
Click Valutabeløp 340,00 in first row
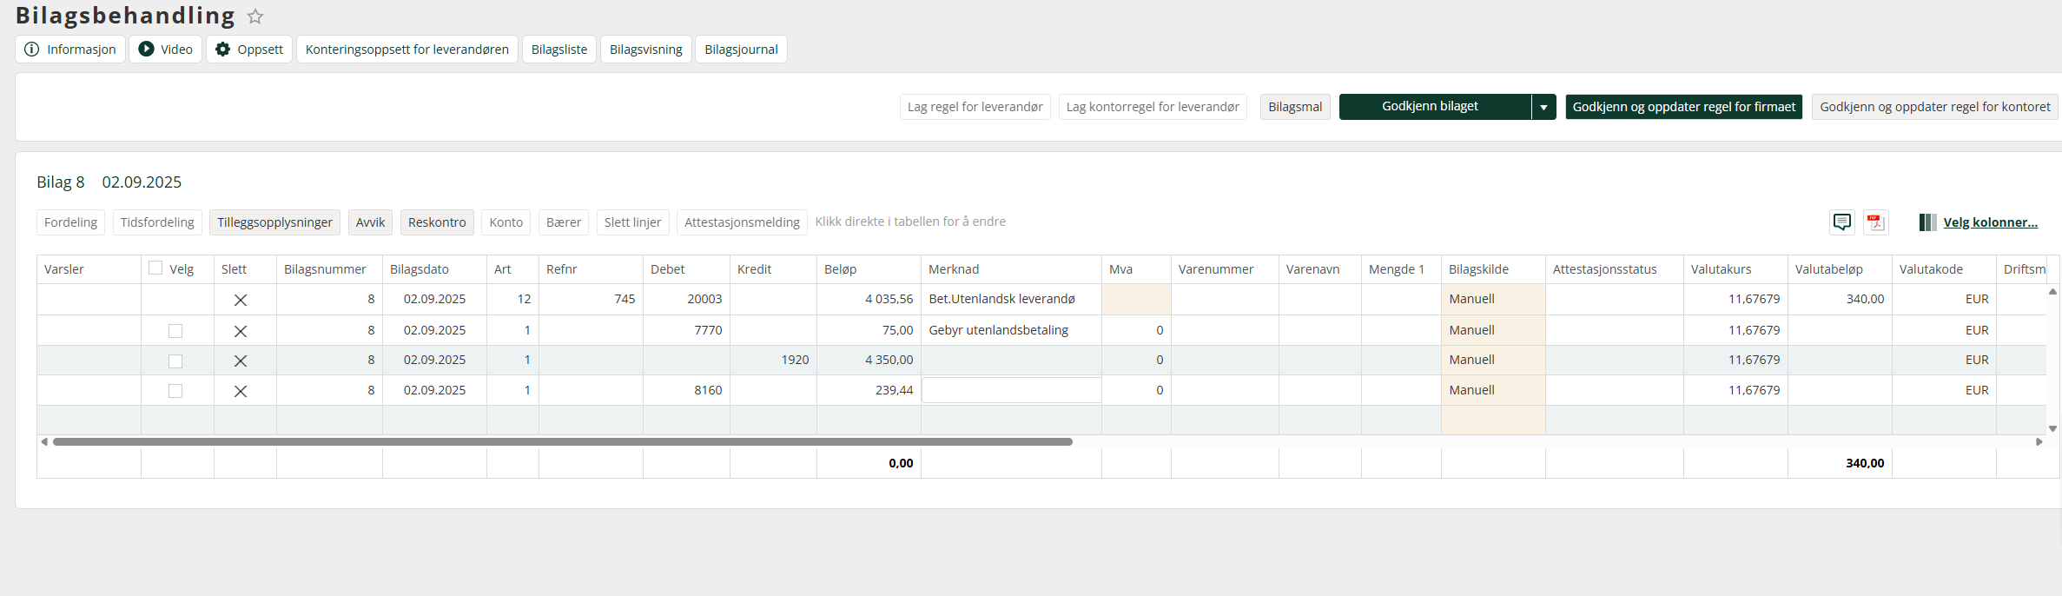tap(1865, 299)
